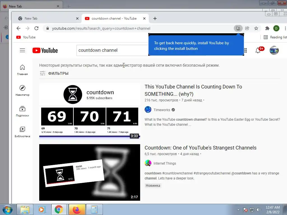Open the Подписки subscriptions sidebar item

(x=22, y=111)
